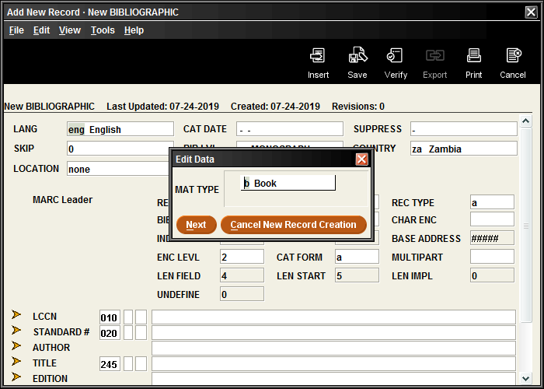The width and height of the screenshot is (544, 389).
Task: Open the File menu
Action: tap(16, 30)
